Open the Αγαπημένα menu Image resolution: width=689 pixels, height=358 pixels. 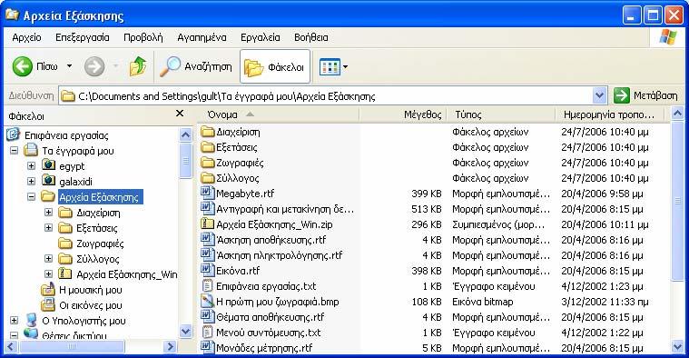202,37
